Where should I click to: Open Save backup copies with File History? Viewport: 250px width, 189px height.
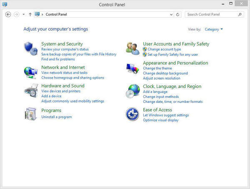79,54
